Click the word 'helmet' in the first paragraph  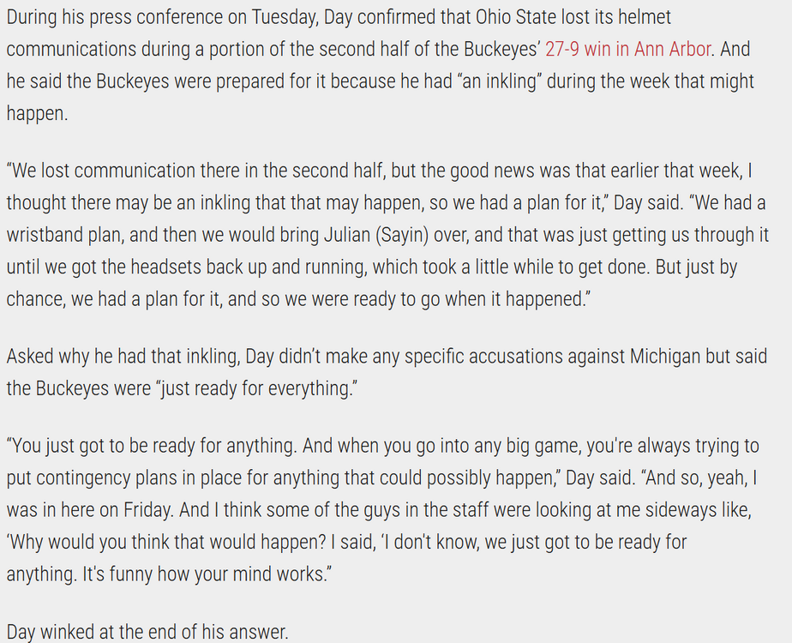pyautogui.click(x=635, y=16)
